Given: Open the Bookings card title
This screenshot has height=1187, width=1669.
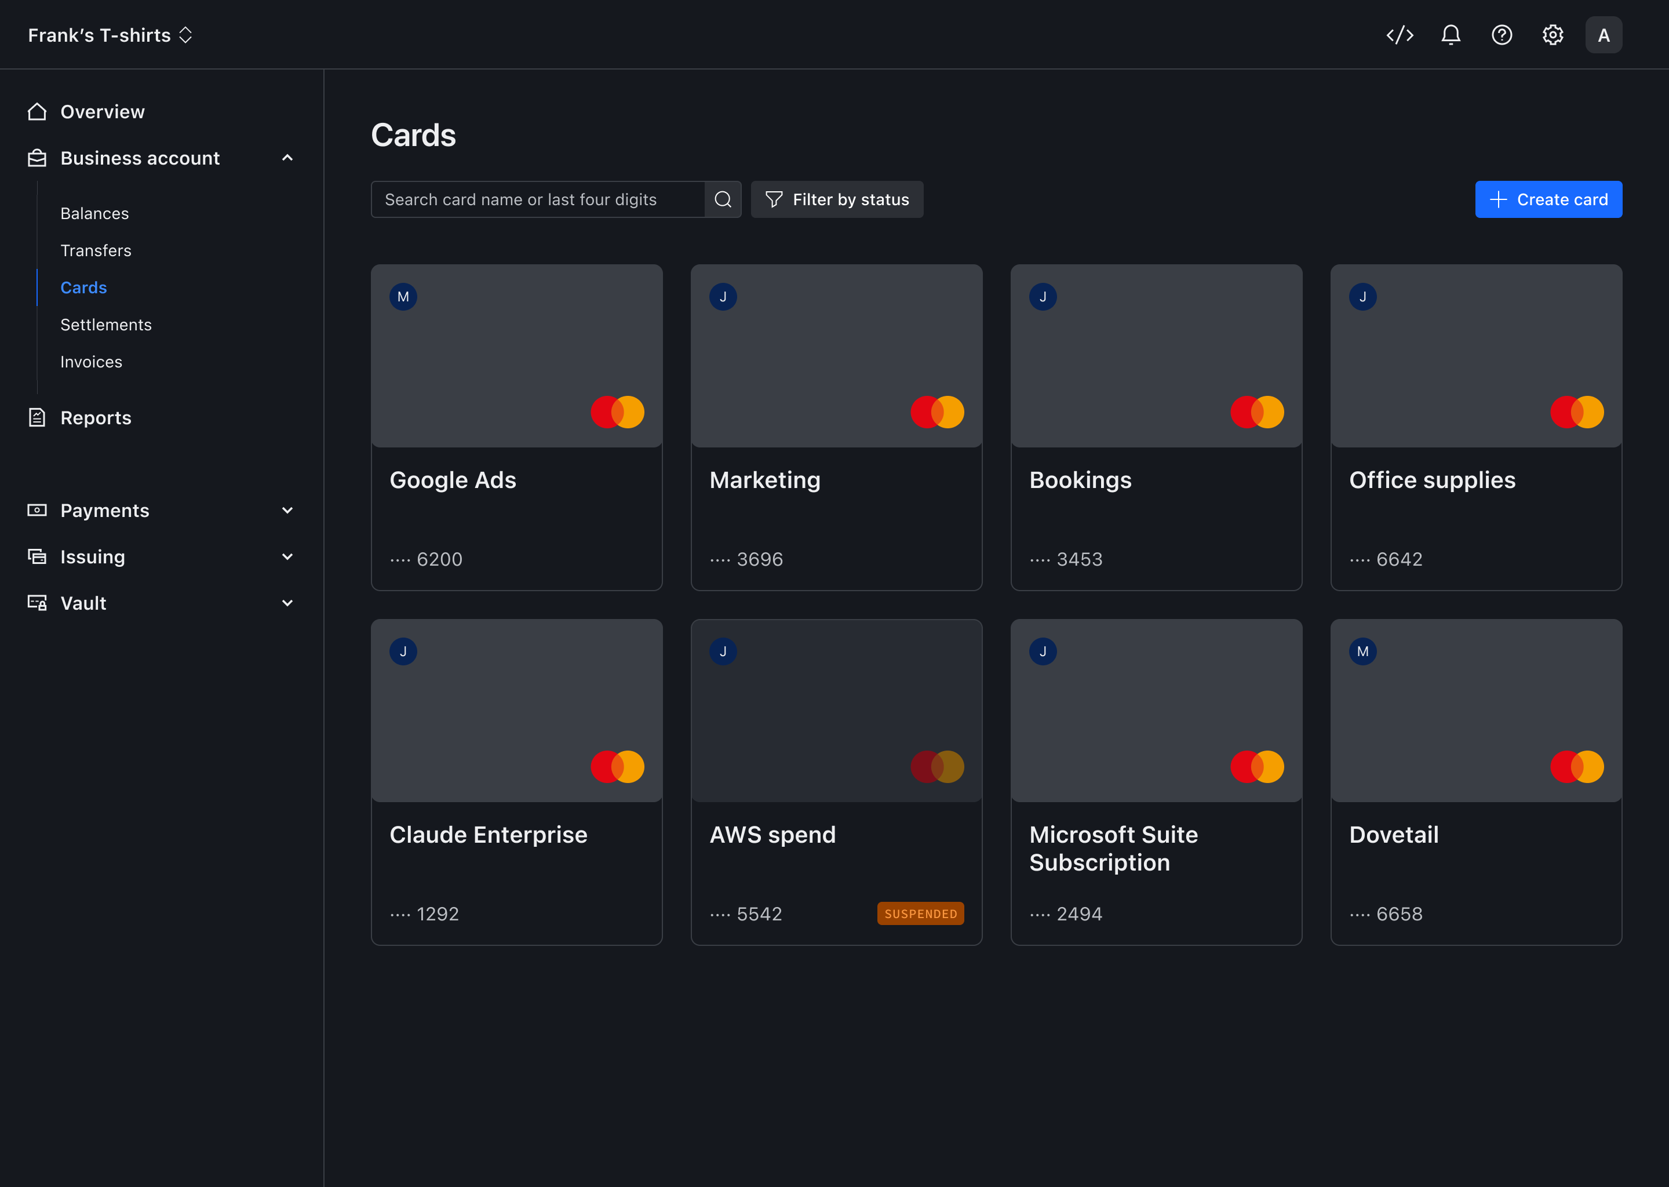Looking at the screenshot, I should point(1080,480).
